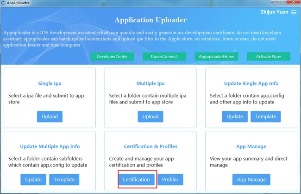Image resolution: width=301 pixels, height=194 pixels.
Task: Open the Profiles manager
Action: click(x=170, y=180)
